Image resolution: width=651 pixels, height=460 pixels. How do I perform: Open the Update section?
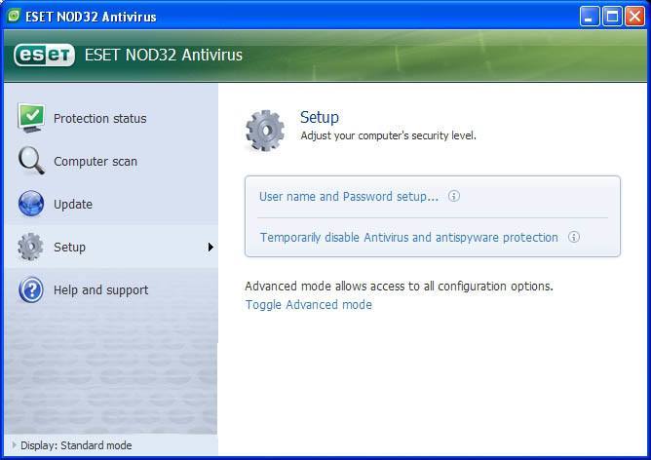point(111,204)
